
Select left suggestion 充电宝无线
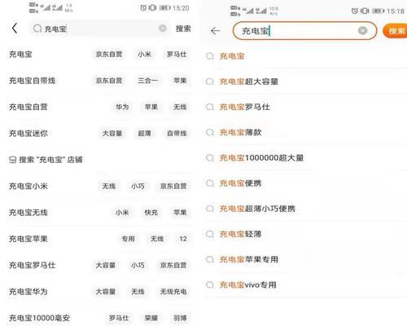coord(28,213)
